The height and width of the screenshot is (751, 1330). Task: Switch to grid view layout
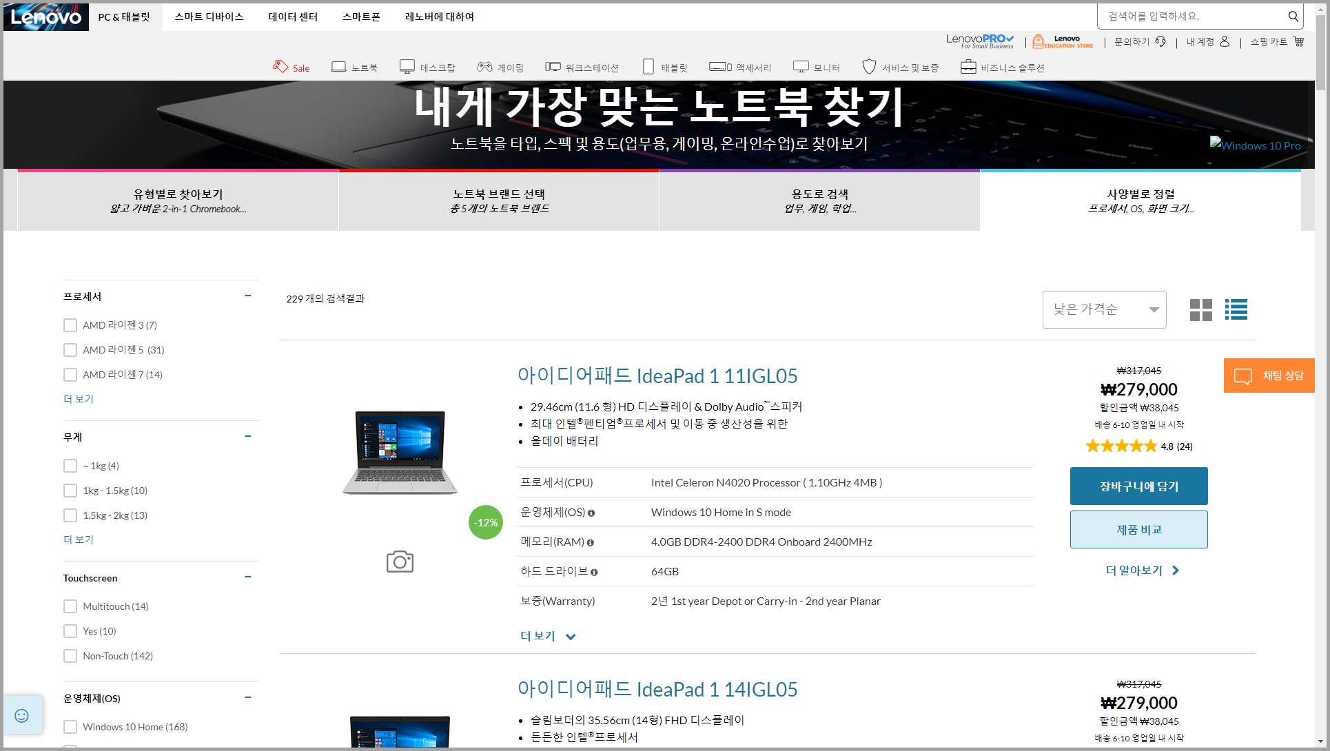click(1201, 310)
